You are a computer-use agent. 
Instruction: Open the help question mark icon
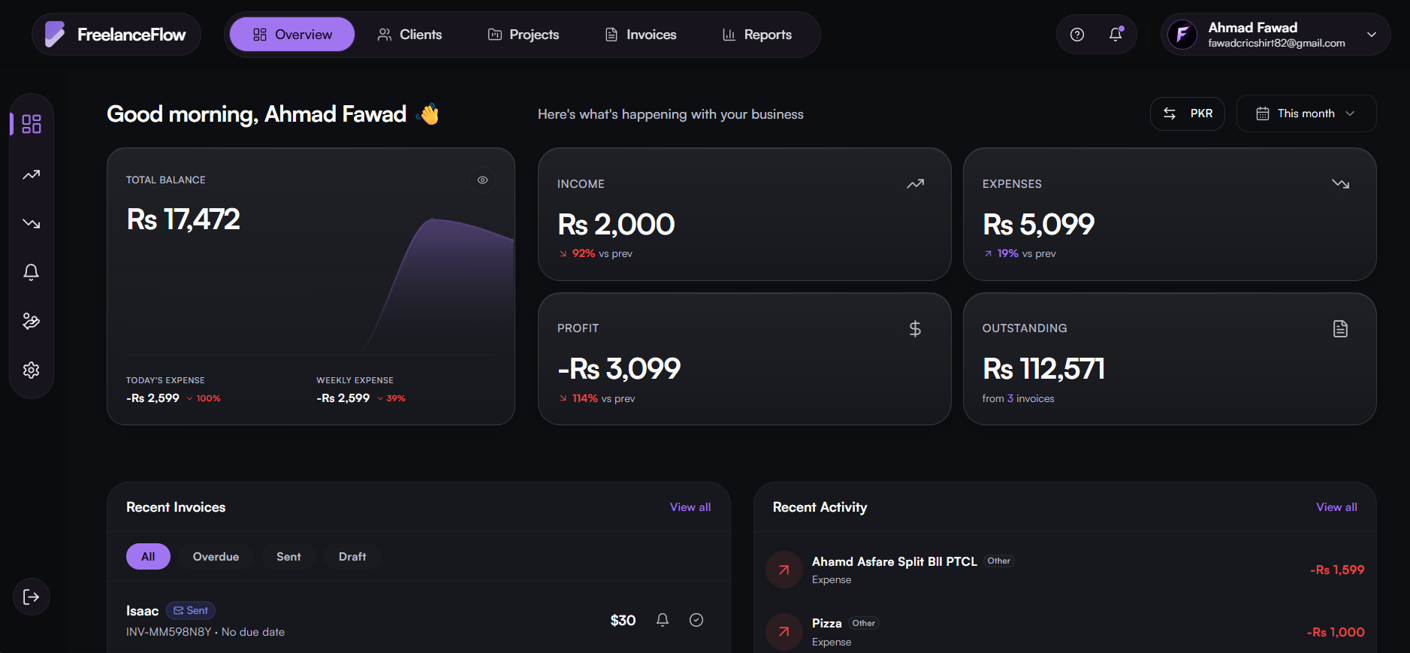tap(1076, 35)
